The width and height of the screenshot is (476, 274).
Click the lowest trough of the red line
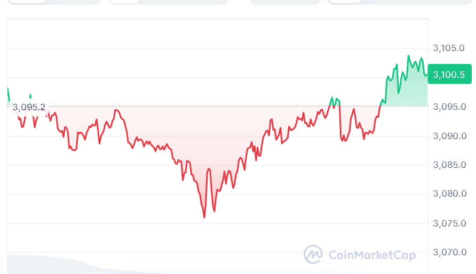(204, 217)
